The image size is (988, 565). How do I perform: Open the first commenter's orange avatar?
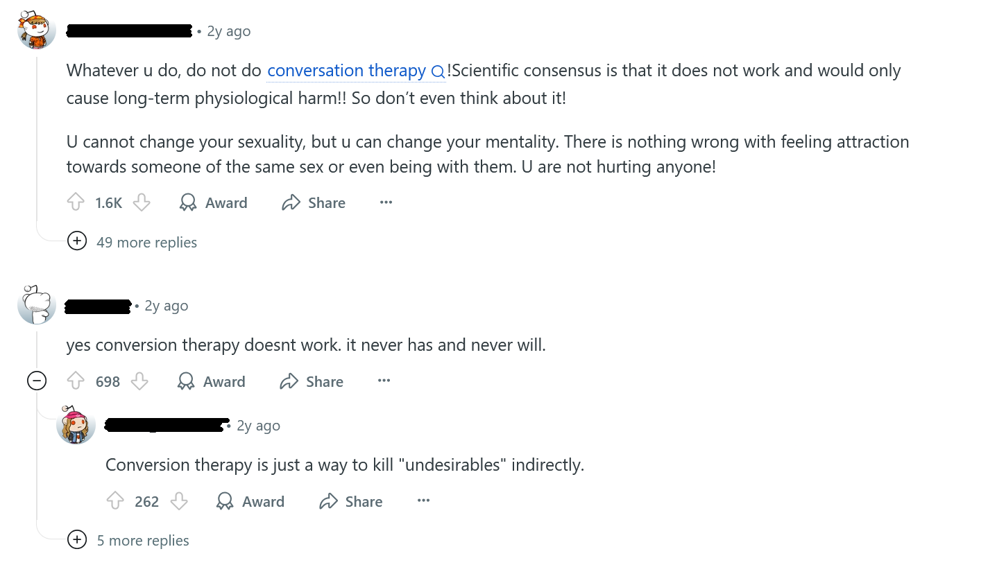point(37,31)
